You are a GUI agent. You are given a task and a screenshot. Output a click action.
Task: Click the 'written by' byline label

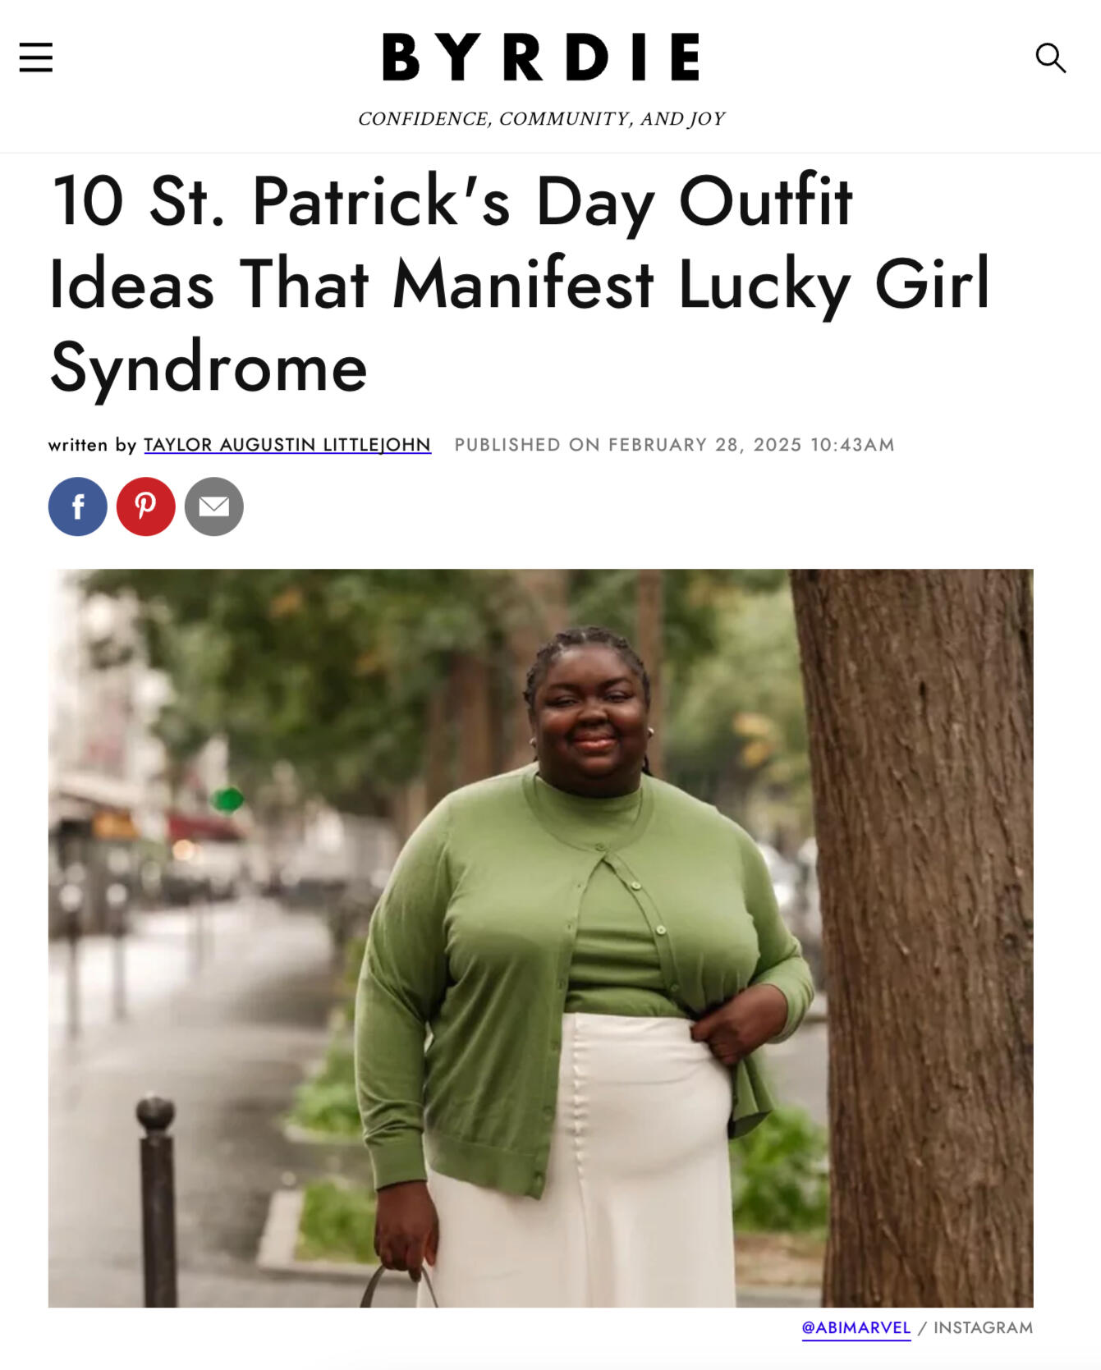(93, 445)
